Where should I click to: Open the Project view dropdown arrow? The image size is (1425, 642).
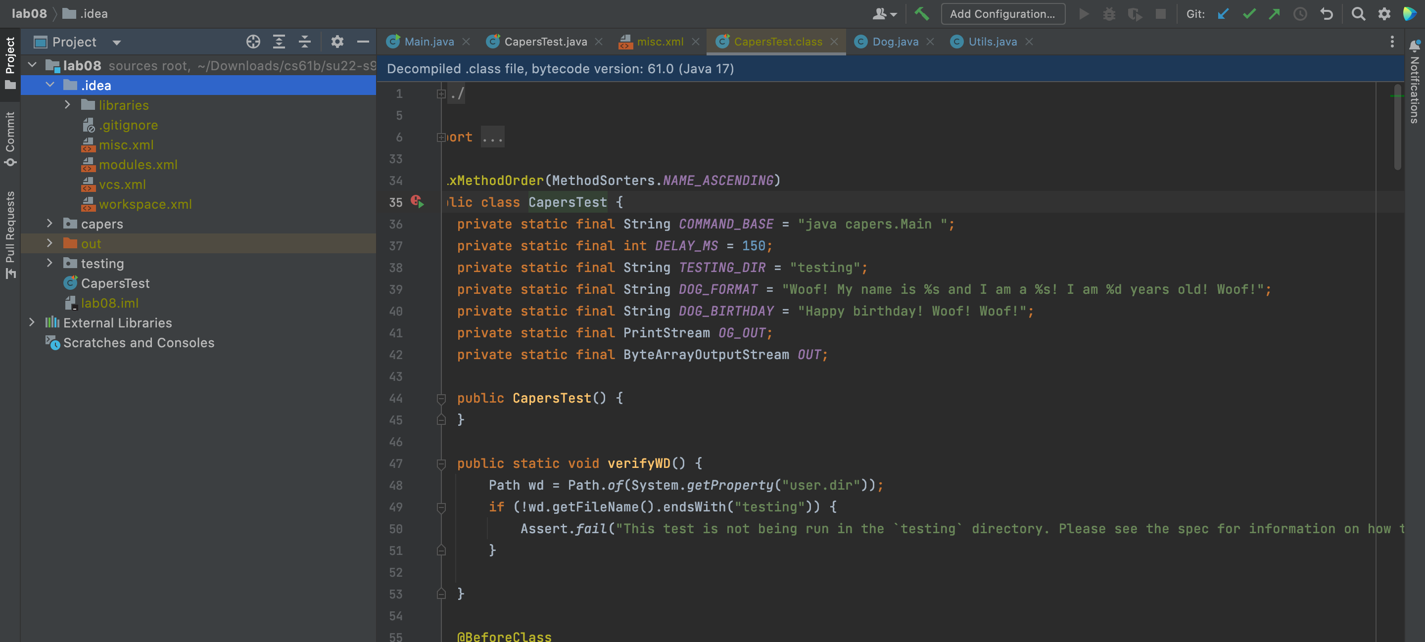tap(116, 43)
